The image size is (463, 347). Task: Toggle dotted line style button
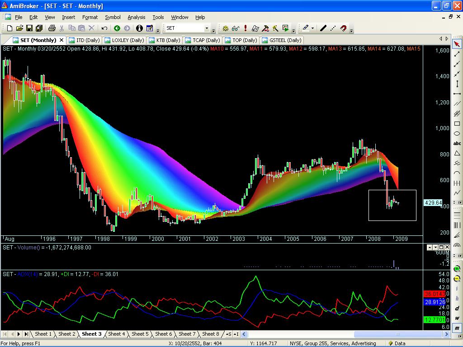[x=333, y=28]
